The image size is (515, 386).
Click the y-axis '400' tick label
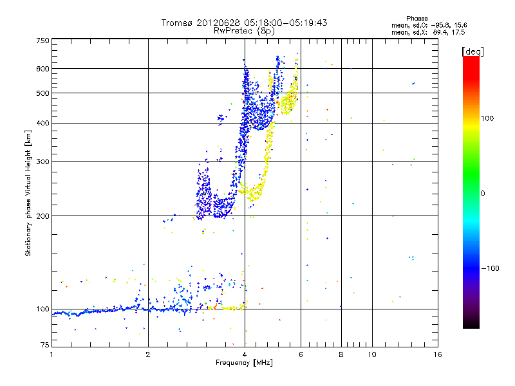[x=43, y=124]
